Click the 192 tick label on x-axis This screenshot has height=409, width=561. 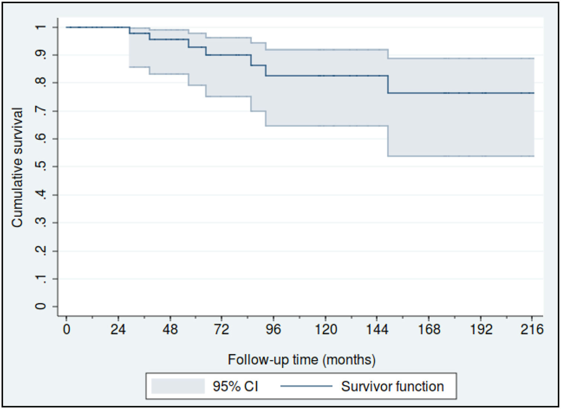481,329
